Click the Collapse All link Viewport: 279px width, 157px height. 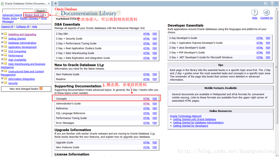23,27
